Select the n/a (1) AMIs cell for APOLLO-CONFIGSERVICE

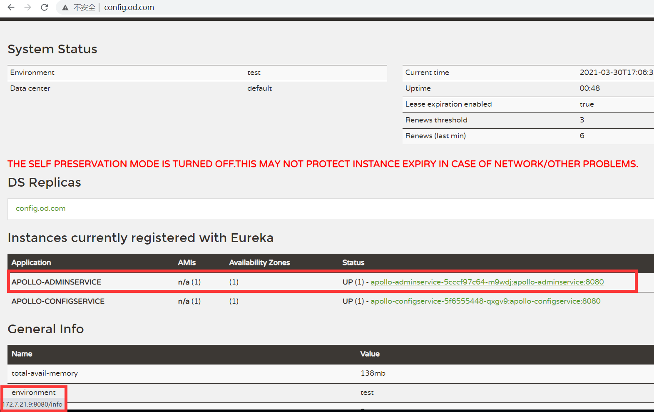[189, 301]
